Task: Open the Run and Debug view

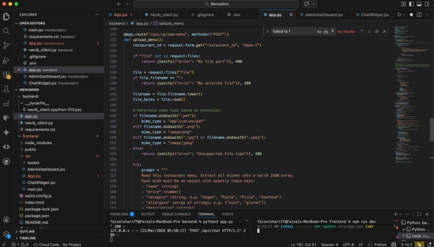Action: coord(6,60)
